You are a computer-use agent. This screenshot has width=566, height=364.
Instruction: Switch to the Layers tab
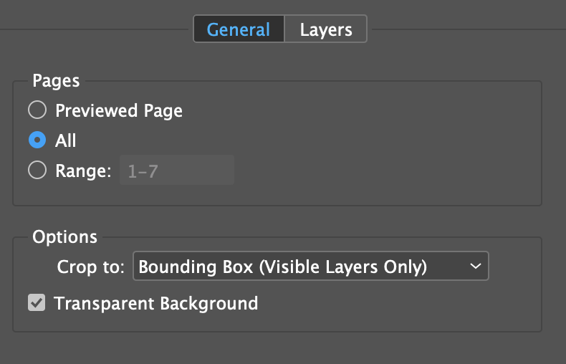325,29
